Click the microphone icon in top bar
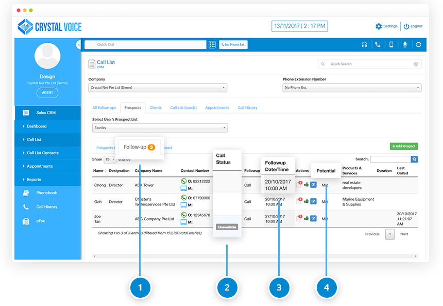Viewport: 443px width, 306px height. coord(405,45)
